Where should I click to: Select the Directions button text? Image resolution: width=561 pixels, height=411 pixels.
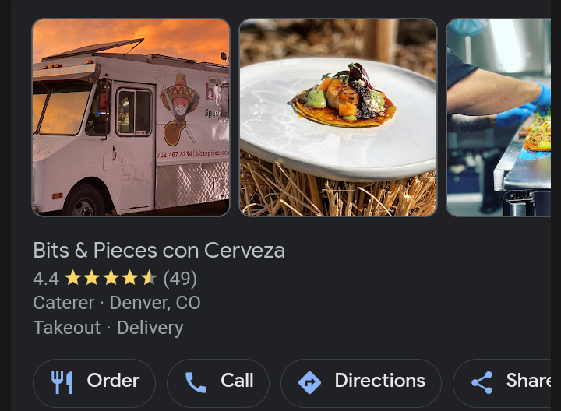pos(380,381)
